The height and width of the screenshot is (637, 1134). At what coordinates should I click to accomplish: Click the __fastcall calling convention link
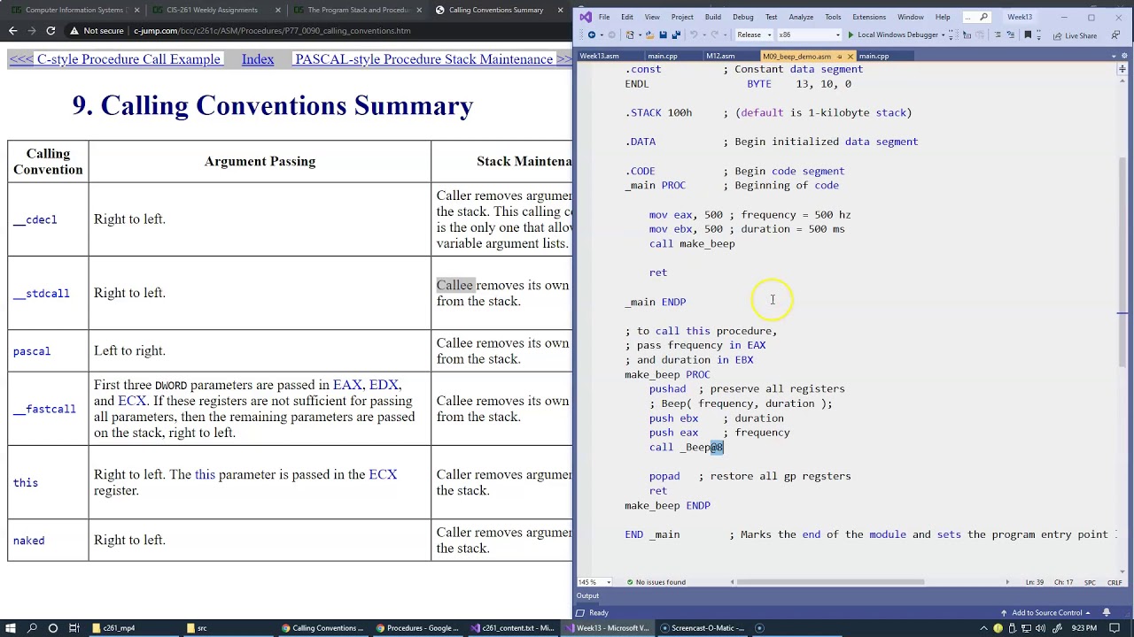pyautogui.click(x=44, y=409)
